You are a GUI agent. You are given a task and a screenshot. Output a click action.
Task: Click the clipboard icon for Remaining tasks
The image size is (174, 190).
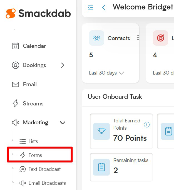101,167
